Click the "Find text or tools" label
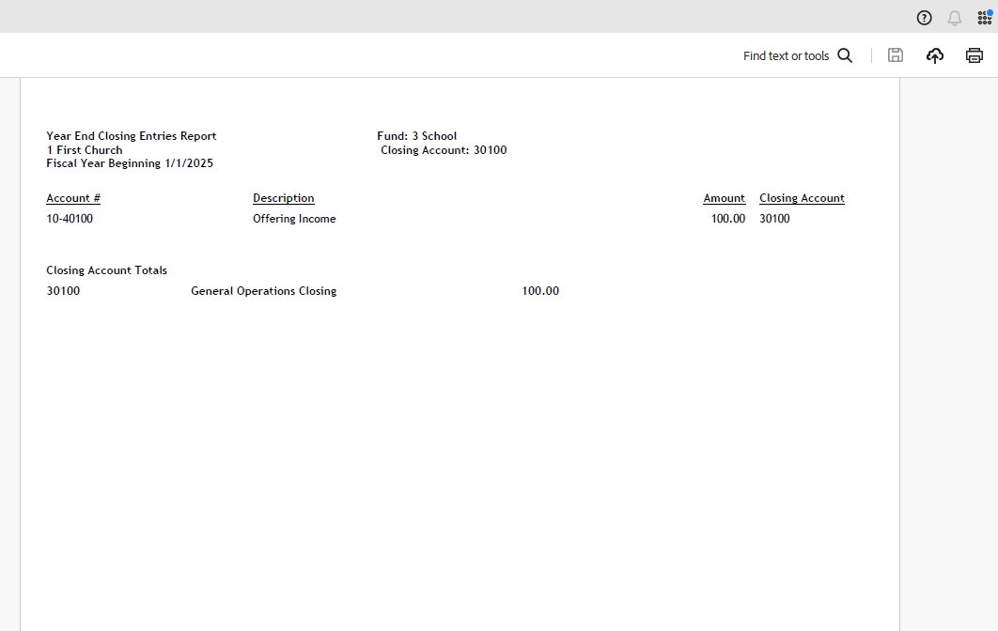Image resolution: width=998 pixels, height=631 pixels. pos(786,56)
